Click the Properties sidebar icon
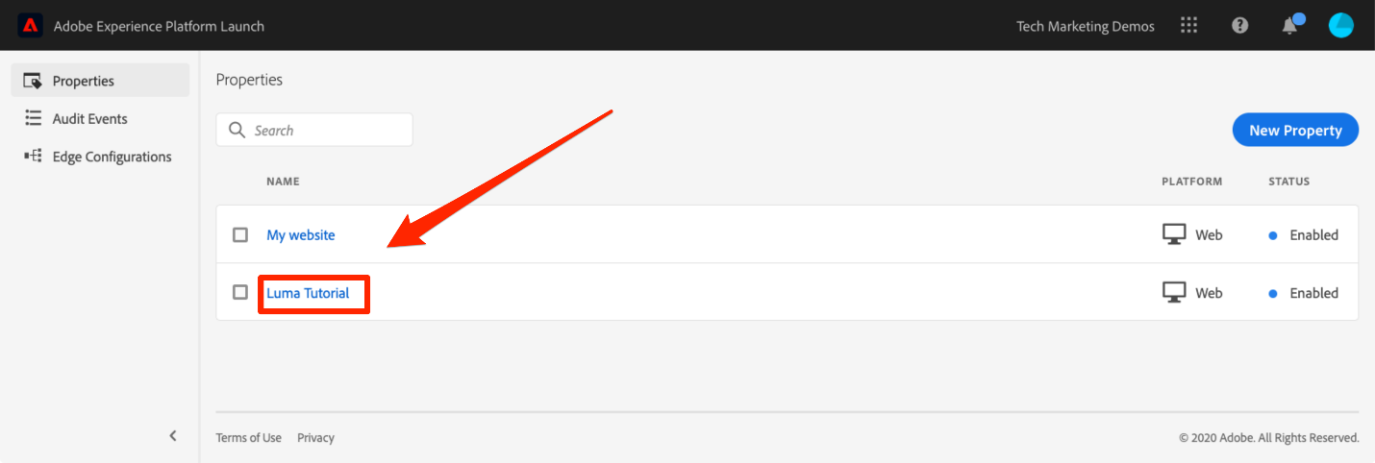Viewport: 1375px width, 463px height. 33,81
